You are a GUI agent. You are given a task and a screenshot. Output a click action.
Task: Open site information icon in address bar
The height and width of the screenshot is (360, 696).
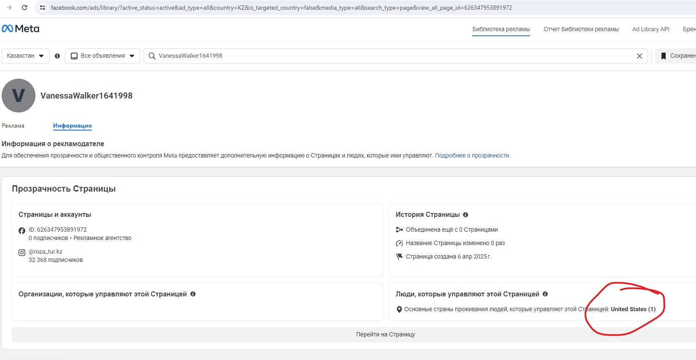coord(42,8)
